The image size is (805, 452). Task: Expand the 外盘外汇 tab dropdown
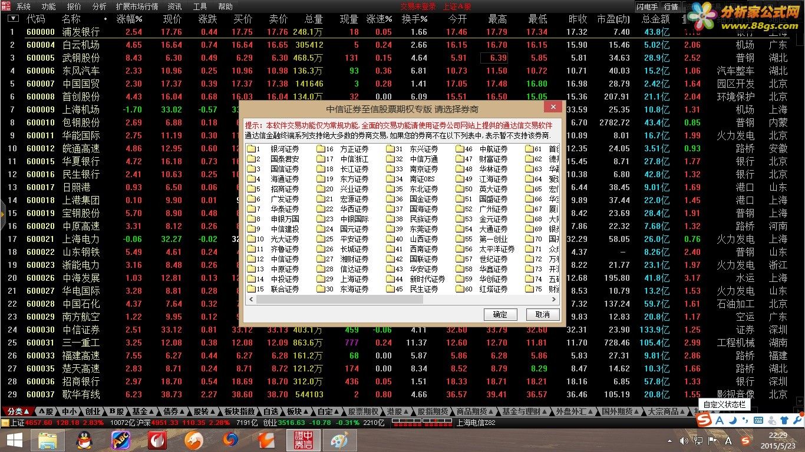pos(576,411)
